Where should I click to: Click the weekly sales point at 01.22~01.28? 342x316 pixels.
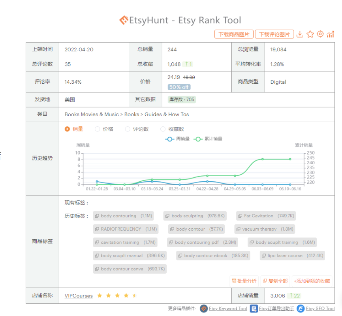click(97, 181)
